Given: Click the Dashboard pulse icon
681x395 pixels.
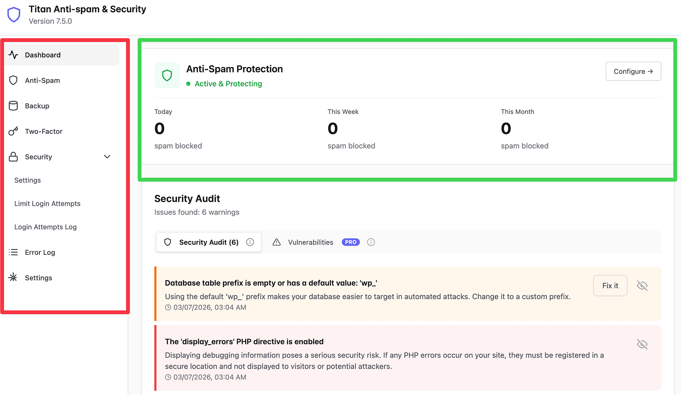Looking at the screenshot, I should click(13, 55).
